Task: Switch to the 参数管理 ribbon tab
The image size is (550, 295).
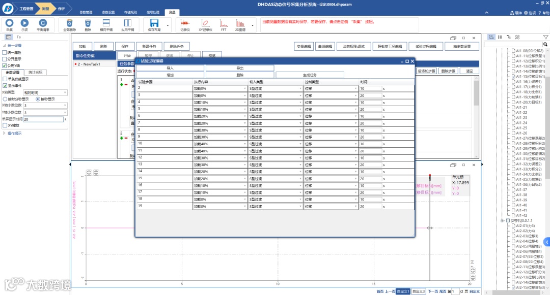Action: pos(86,12)
